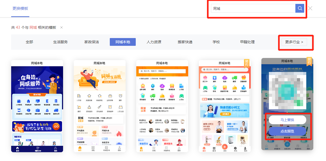Image resolution: width=326 pixels, height=161 pixels.
Task: Click the sofa banner in the 同城生活圈 template
Action: coord(100,78)
